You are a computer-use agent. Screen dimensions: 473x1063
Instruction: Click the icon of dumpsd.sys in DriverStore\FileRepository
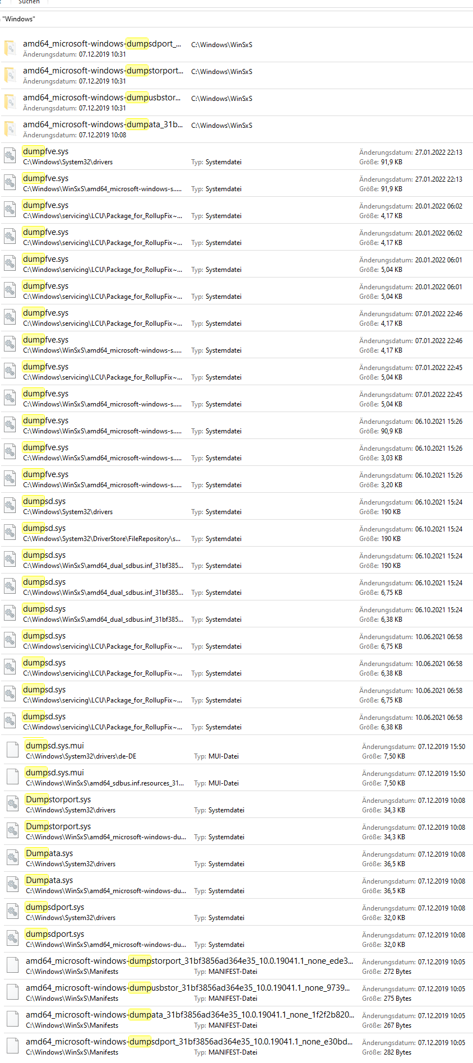[x=10, y=533]
